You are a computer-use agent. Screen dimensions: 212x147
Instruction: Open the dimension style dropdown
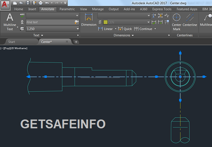(124, 16)
